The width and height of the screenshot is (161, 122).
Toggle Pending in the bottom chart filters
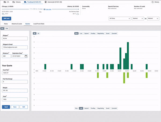point(93,108)
